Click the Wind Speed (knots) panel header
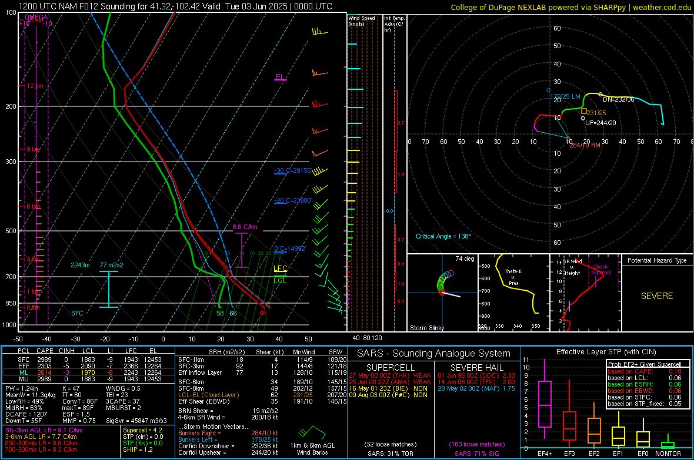The height and width of the screenshot is (460, 694). 362,21
